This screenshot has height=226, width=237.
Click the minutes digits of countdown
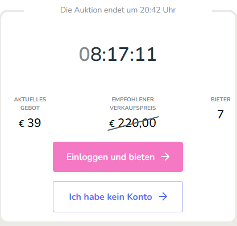[118, 55]
